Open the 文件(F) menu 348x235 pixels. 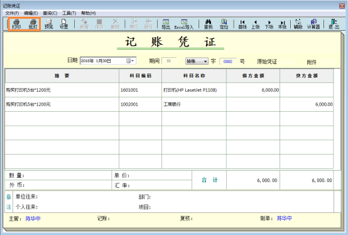pos(12,13)
